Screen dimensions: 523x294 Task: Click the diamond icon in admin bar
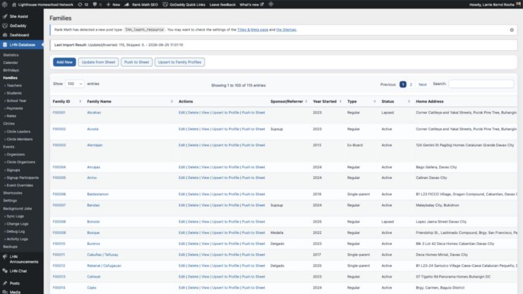coord(271,4)
